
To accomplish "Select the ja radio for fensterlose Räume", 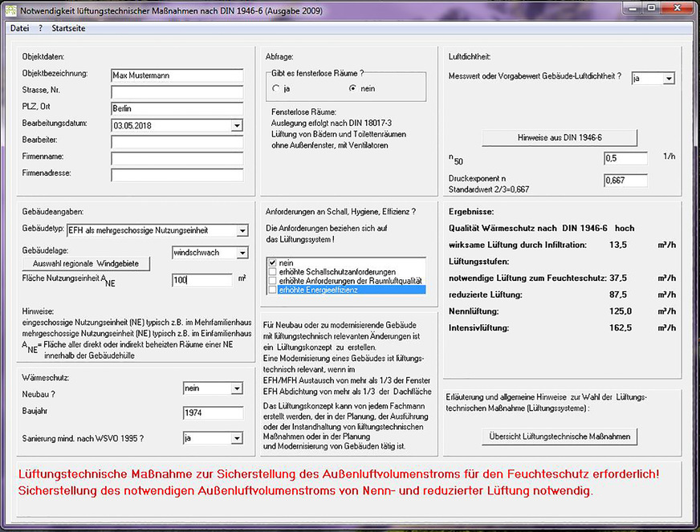I will pyautogui.click(x=274, y=88).
